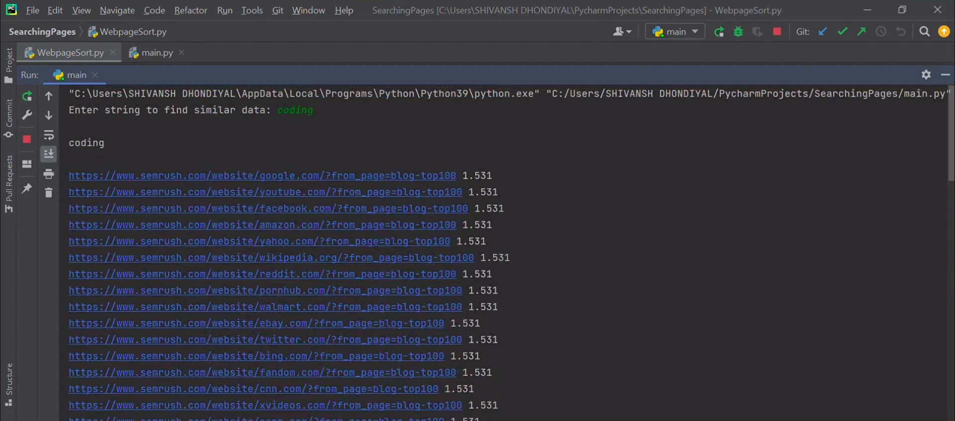The width and height of the screenshot is (955, 421).
Task: Click the WebpageSort.py breadcrumb
Action: 127,32
